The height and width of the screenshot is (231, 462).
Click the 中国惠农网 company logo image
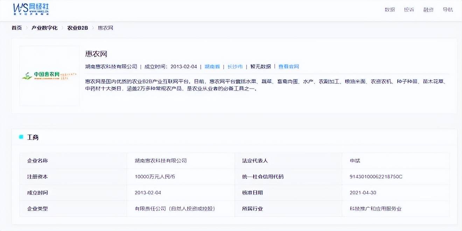tap(49, 76)
